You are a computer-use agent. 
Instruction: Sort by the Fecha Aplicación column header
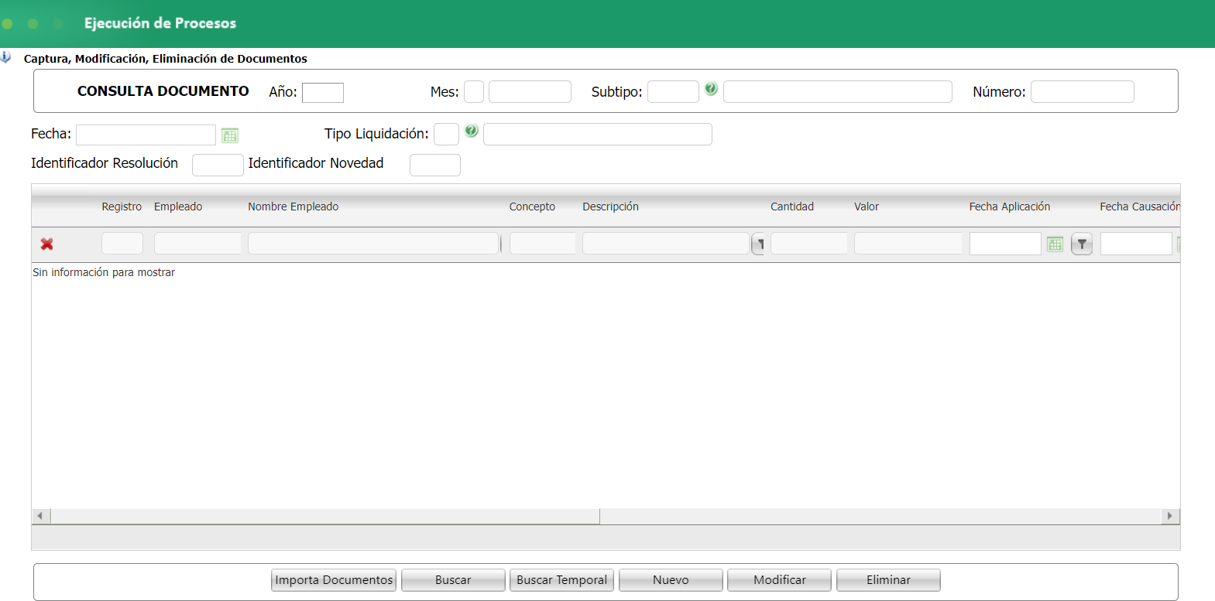(x=1010, y=207)
